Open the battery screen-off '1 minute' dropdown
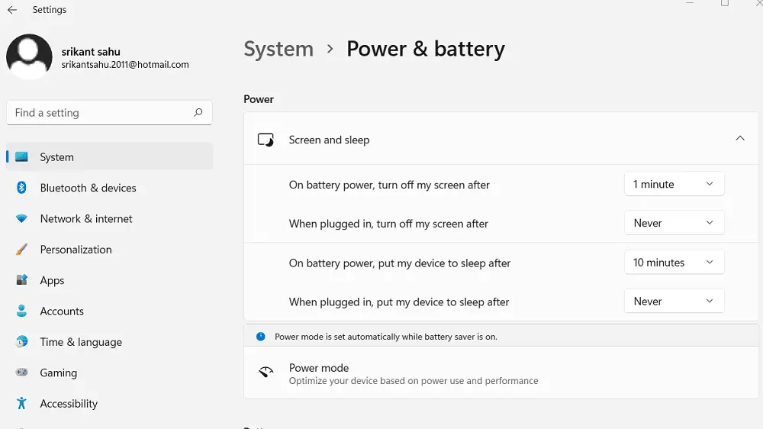Screen dimensions: 763x429 [x=674, y=185]
